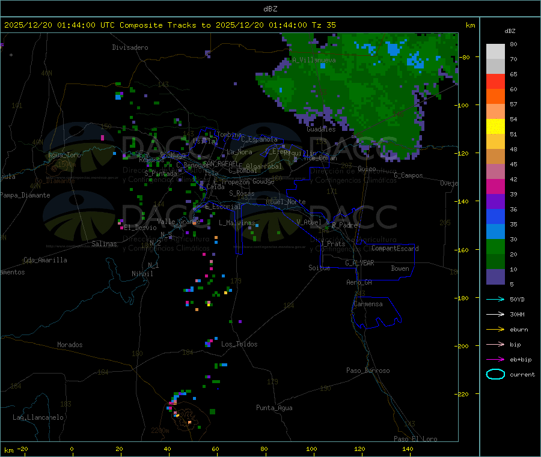The width and height of the screenshot is (541, 457).
Task: Click the 'Valle_Grande' map label
Action: click(x=179, y=222)
